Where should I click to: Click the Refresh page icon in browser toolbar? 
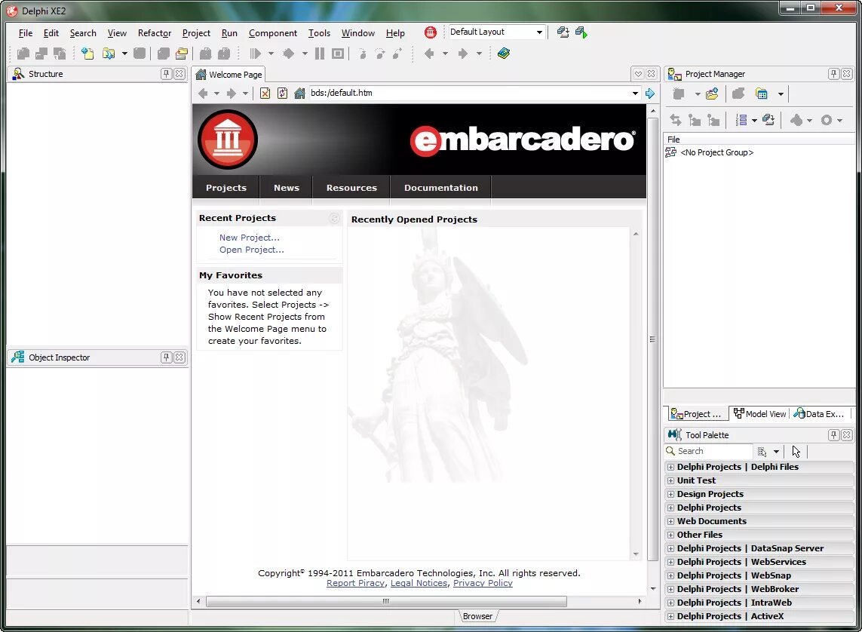pos(282,94)
